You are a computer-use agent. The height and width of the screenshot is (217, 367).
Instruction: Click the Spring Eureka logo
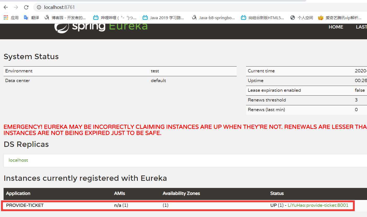tap(101, 28)
